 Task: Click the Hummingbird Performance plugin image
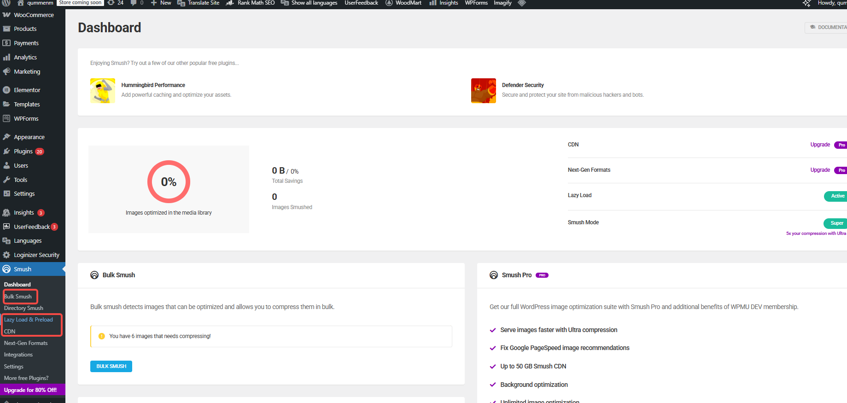[103, 91]
